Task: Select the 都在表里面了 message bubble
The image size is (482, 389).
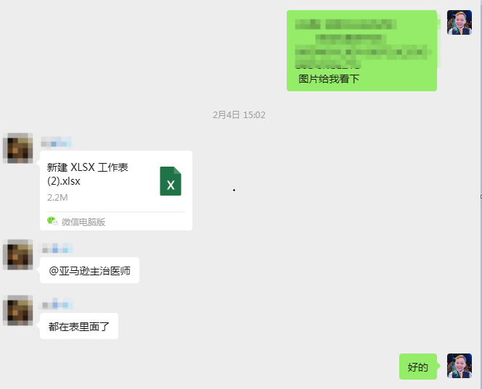Action: (79, 326)
